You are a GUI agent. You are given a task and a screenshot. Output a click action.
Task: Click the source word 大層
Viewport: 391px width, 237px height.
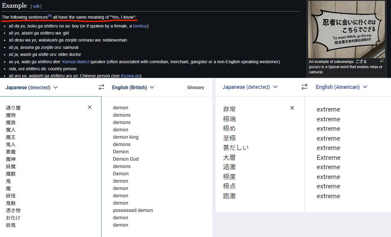pyautogui.click(x=229, y=158)
